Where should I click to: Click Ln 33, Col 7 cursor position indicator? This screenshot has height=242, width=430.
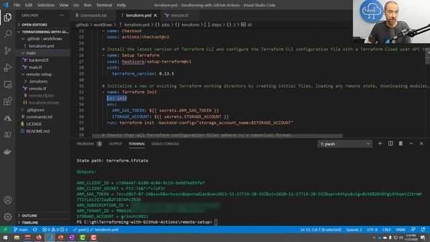tap(320, 229)
